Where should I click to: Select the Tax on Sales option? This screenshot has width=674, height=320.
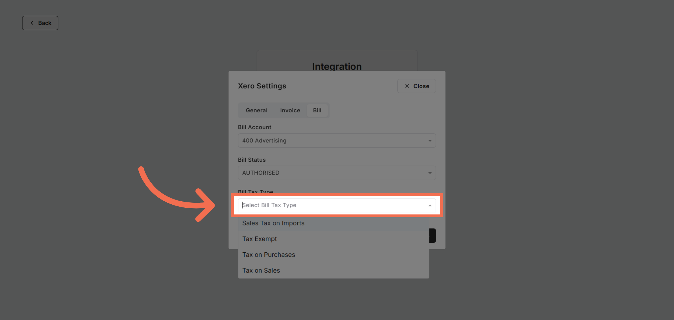pos(261,270)
